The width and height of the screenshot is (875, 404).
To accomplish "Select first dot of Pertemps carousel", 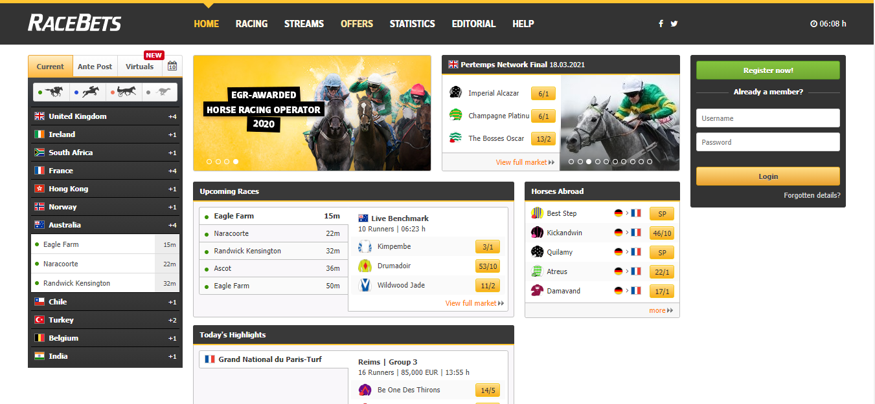I will (571, 162).
